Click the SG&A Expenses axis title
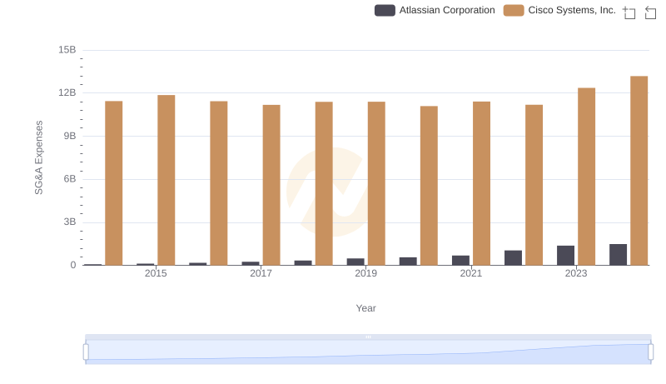The image size is (666, 384). pos(38,157)
